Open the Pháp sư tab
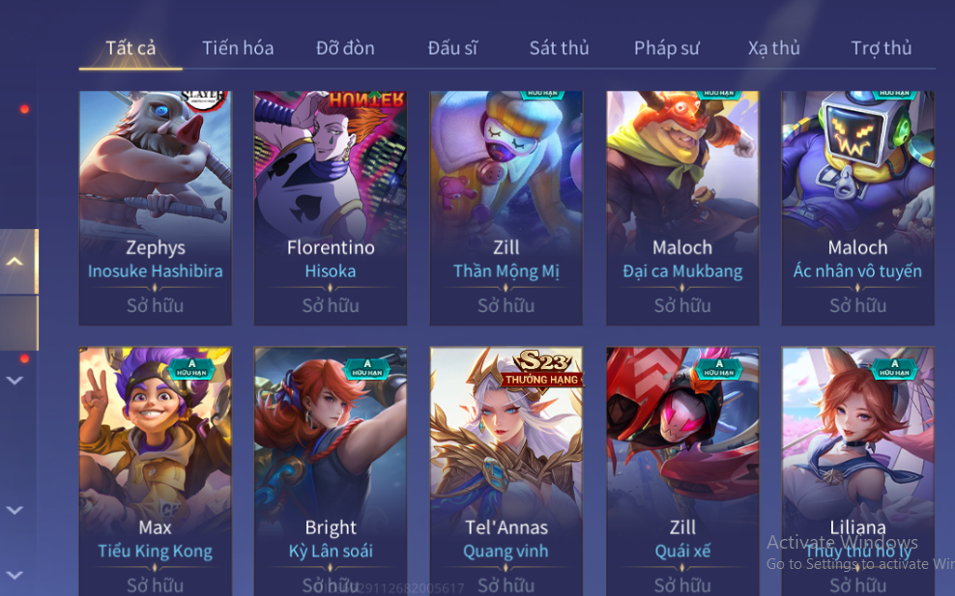 [666, 48]
